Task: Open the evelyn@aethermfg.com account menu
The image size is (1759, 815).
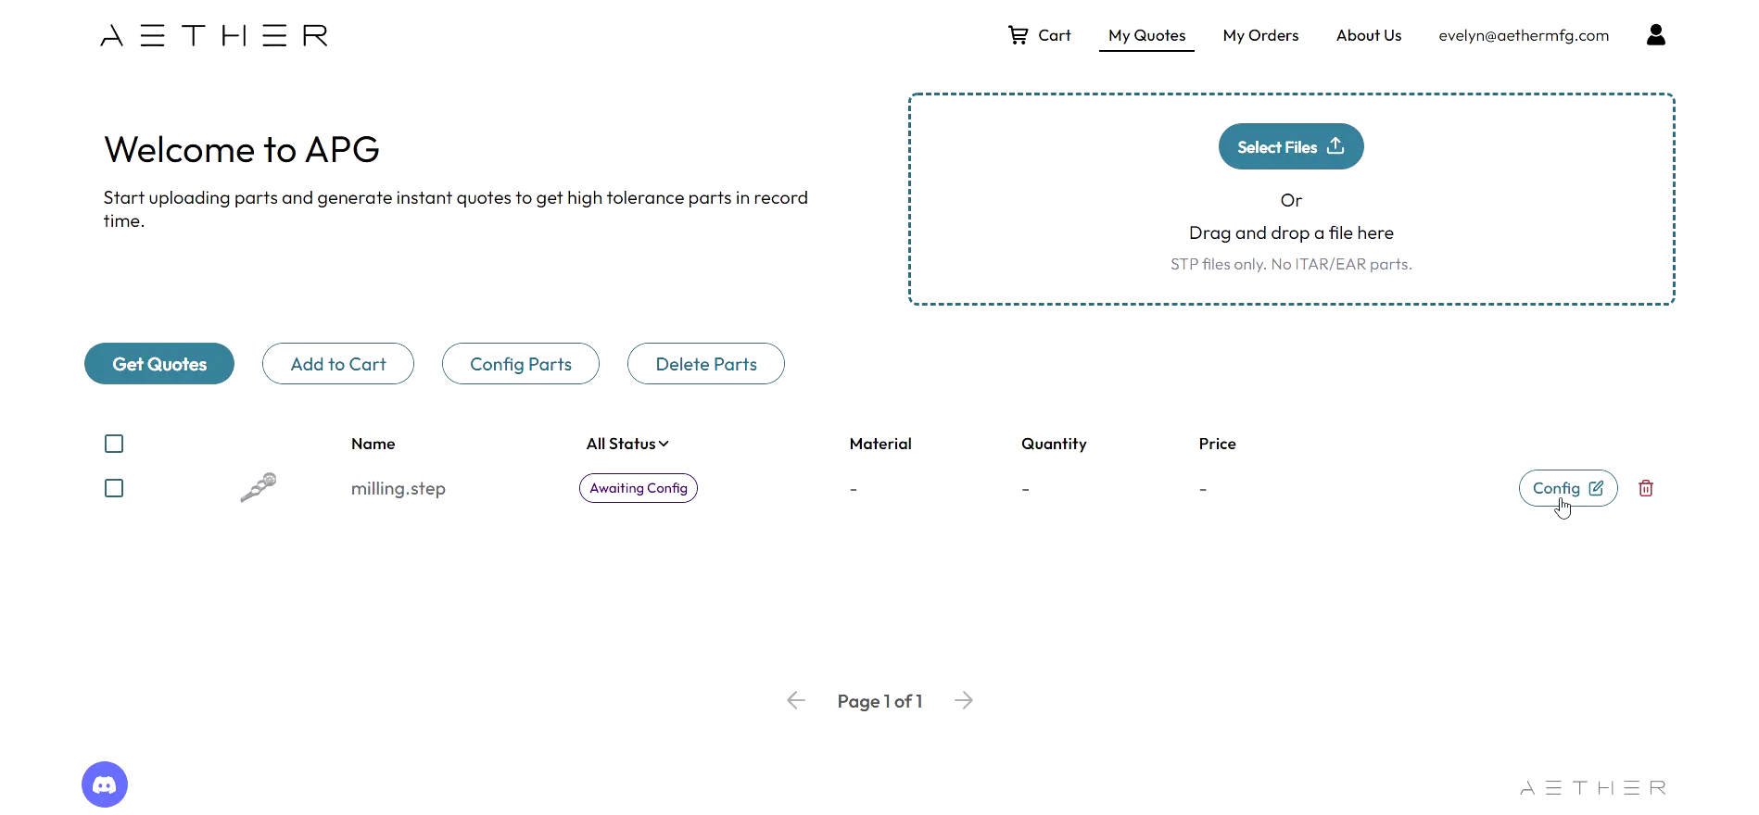Action: point(1524,35)
